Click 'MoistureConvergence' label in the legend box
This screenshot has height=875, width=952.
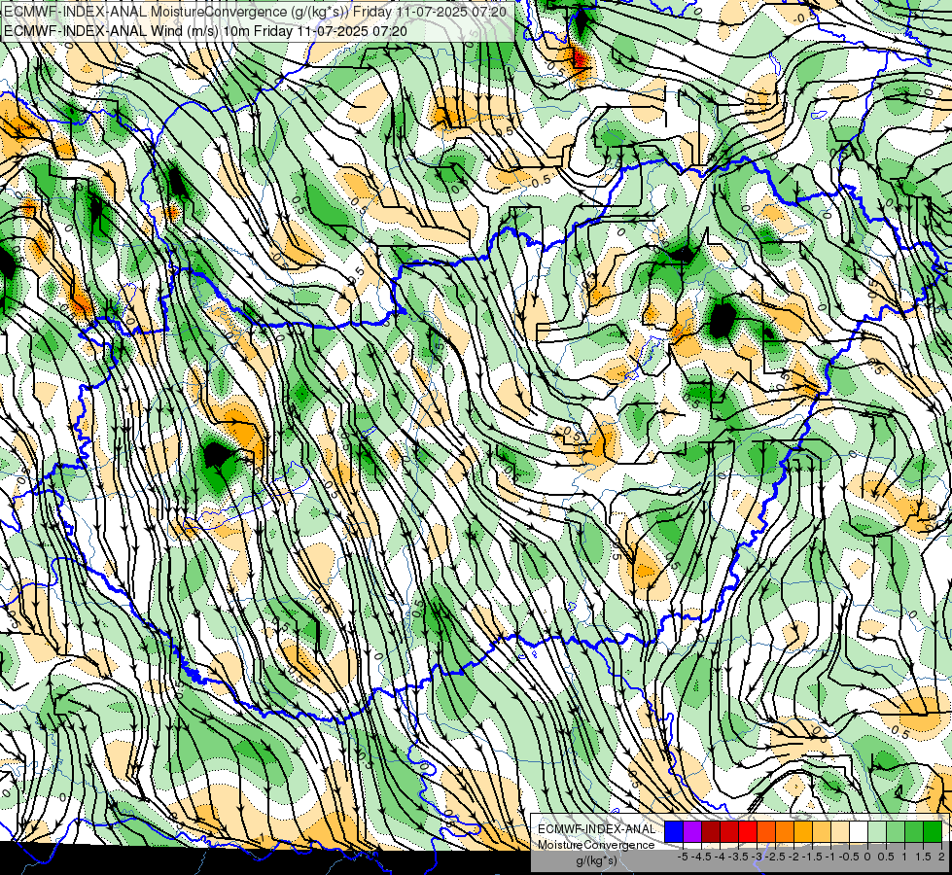[x=596, y=845]
